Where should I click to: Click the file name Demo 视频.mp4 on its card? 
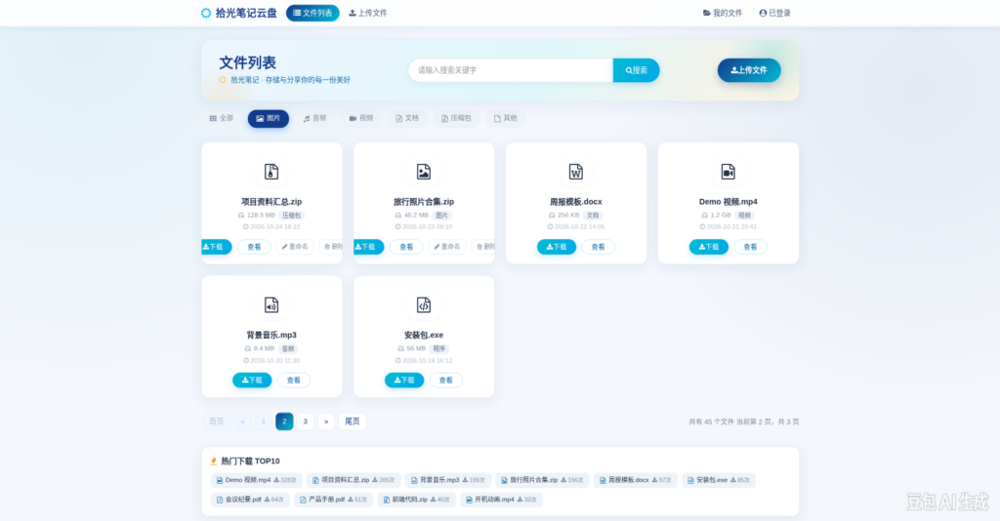[729, 202]
